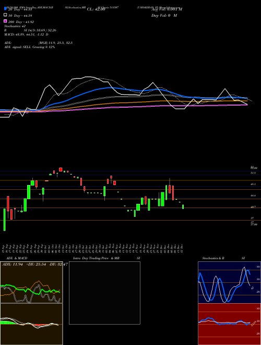Click the '51.8' price axis label
261x345 pixels.
tap(253, 173)
